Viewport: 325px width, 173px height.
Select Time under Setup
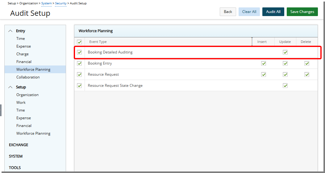point(20,110)
